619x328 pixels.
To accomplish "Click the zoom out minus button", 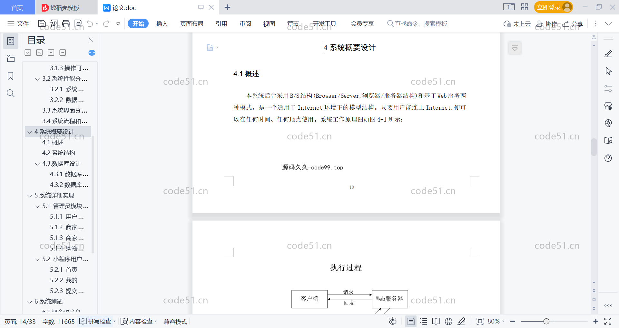I will pos(513,321).
